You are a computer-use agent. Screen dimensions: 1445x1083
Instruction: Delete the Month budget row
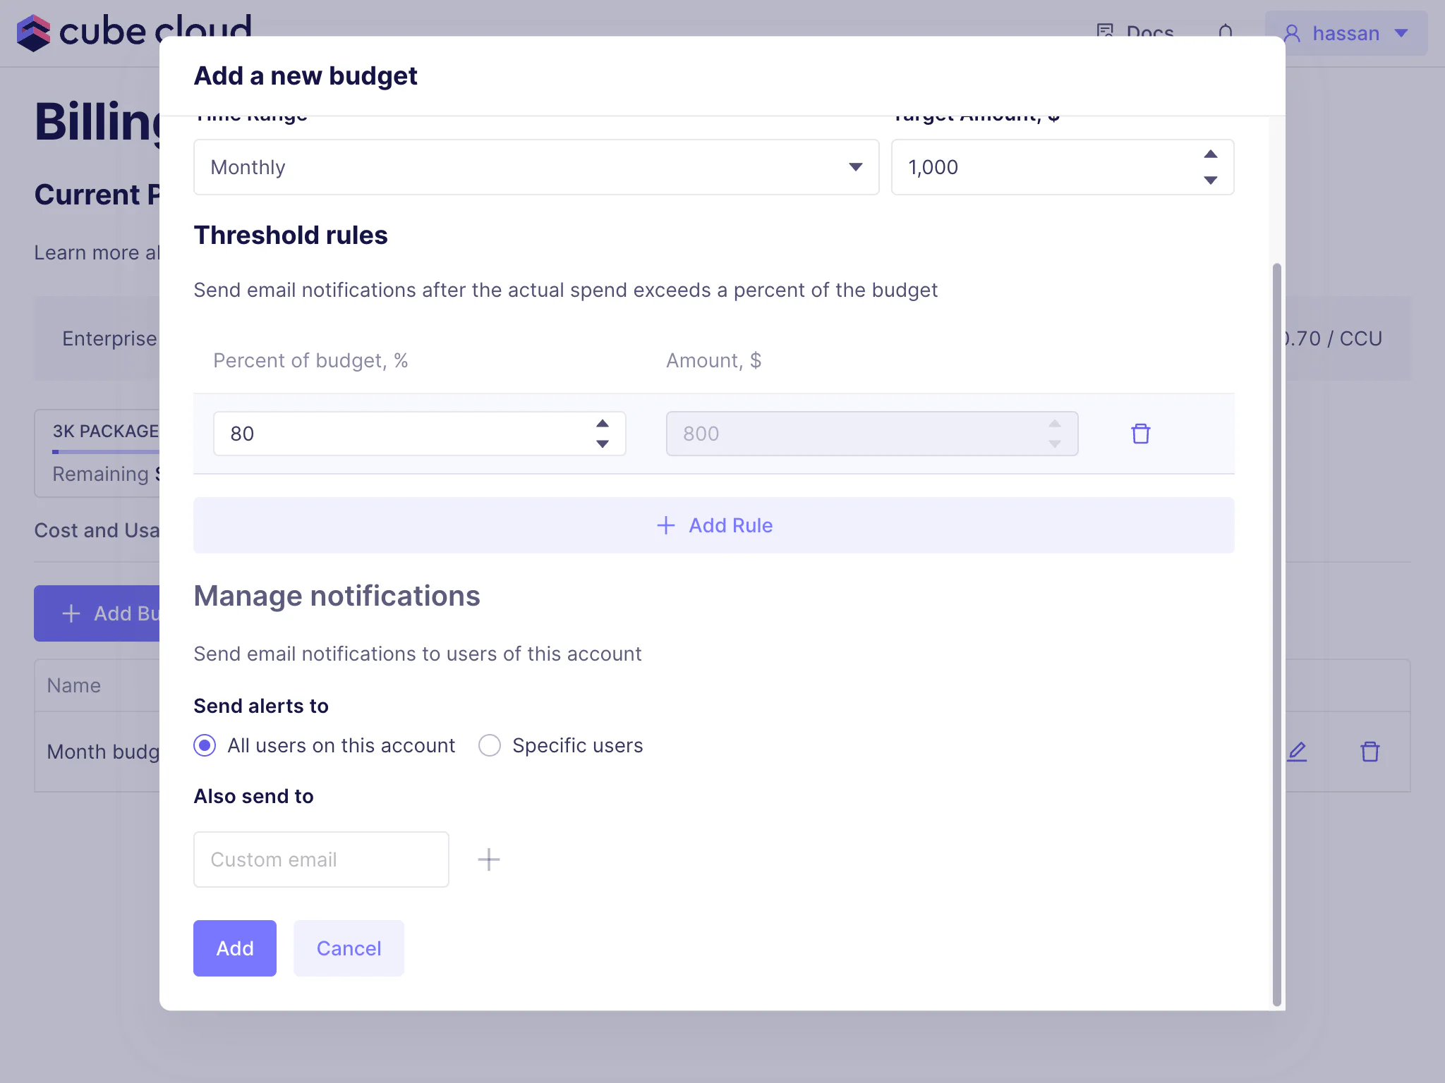pos(1370,752)
